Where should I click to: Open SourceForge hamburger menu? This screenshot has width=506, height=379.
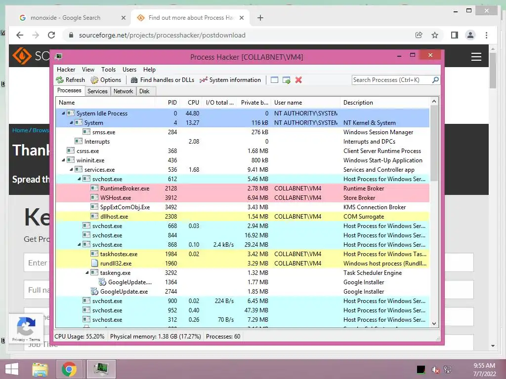476,57
